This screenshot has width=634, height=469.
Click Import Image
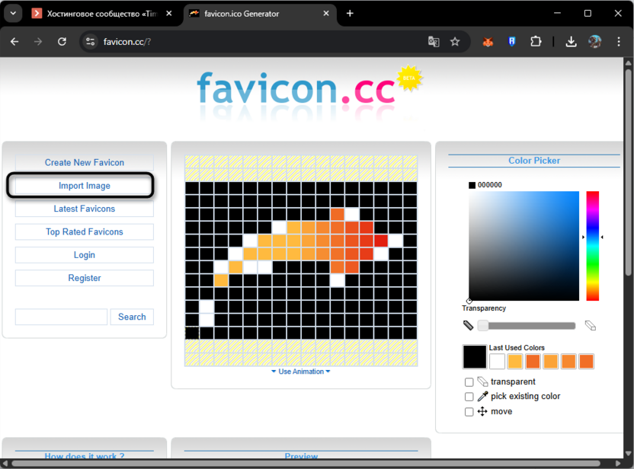(85, 186)
